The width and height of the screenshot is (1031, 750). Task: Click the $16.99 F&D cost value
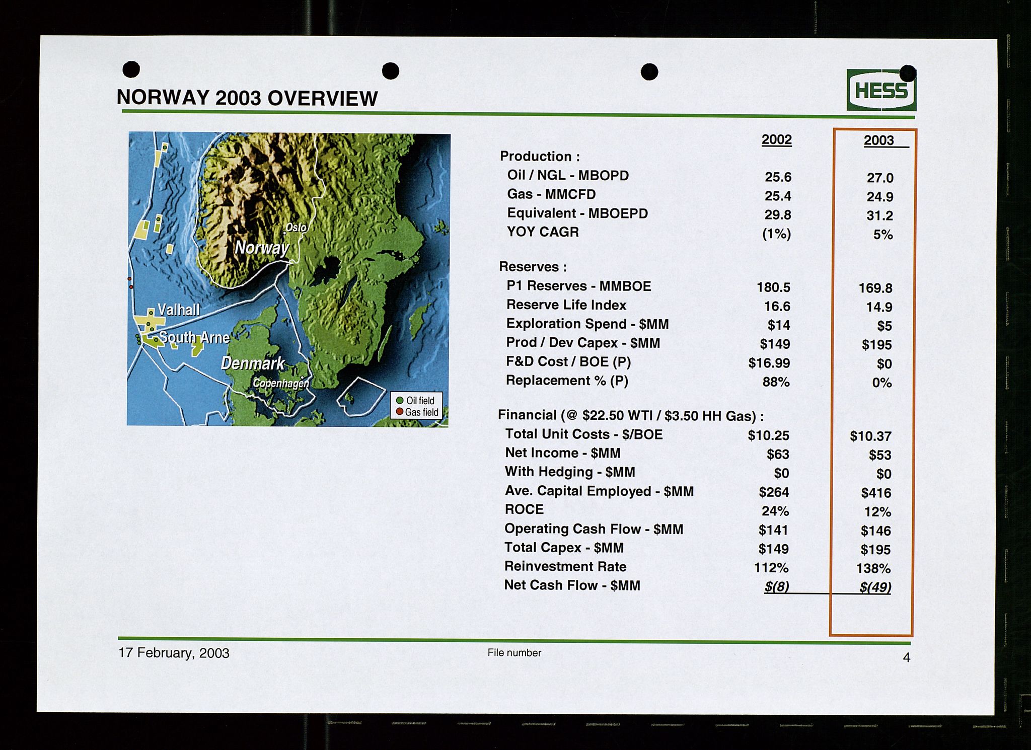click(769, 363)
